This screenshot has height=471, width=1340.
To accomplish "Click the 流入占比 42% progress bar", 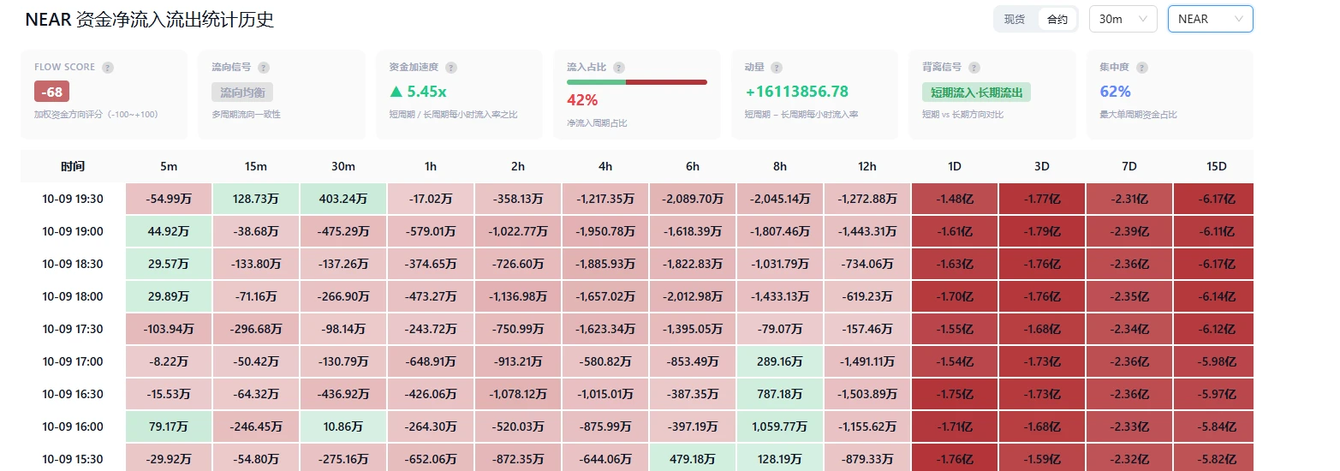I will pos(637,82).
